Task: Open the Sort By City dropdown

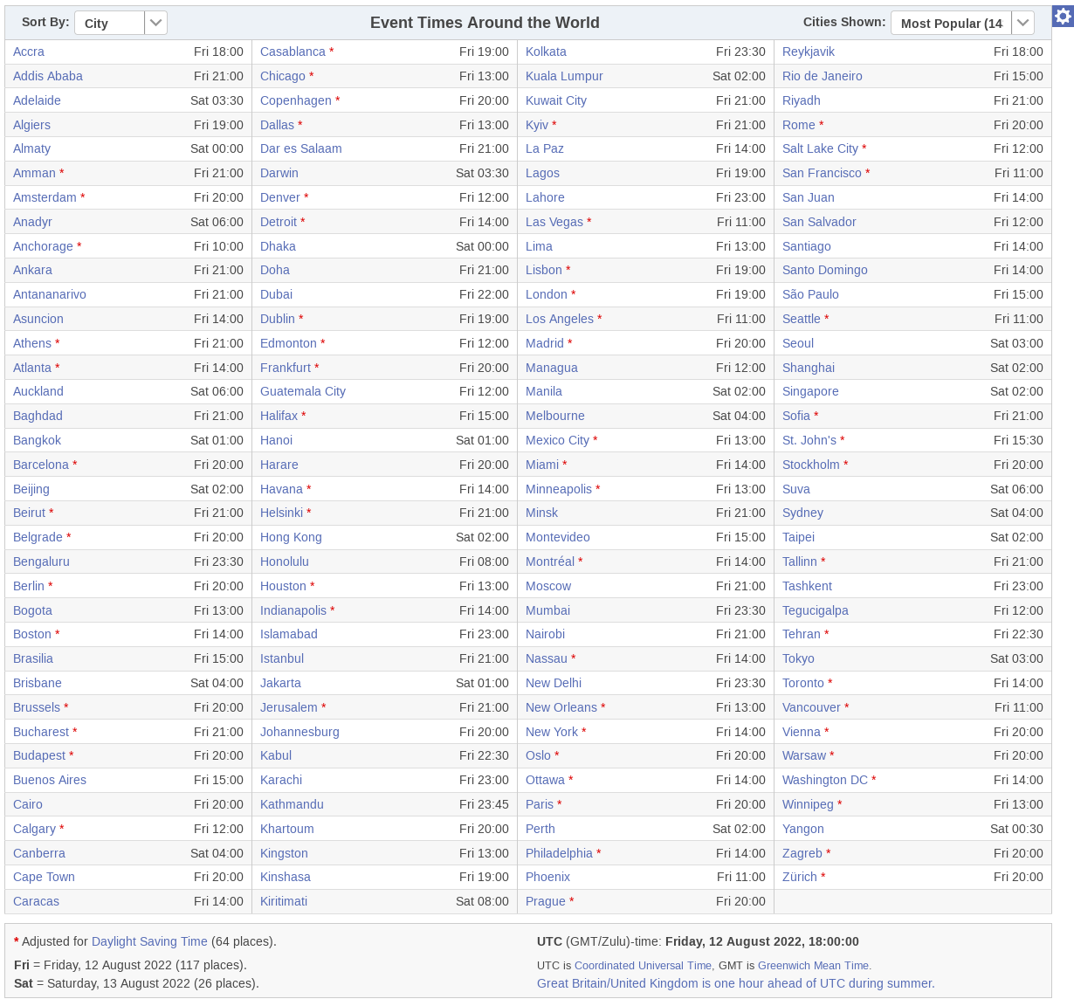Action: pyautogui.click(x=109, y=24)
